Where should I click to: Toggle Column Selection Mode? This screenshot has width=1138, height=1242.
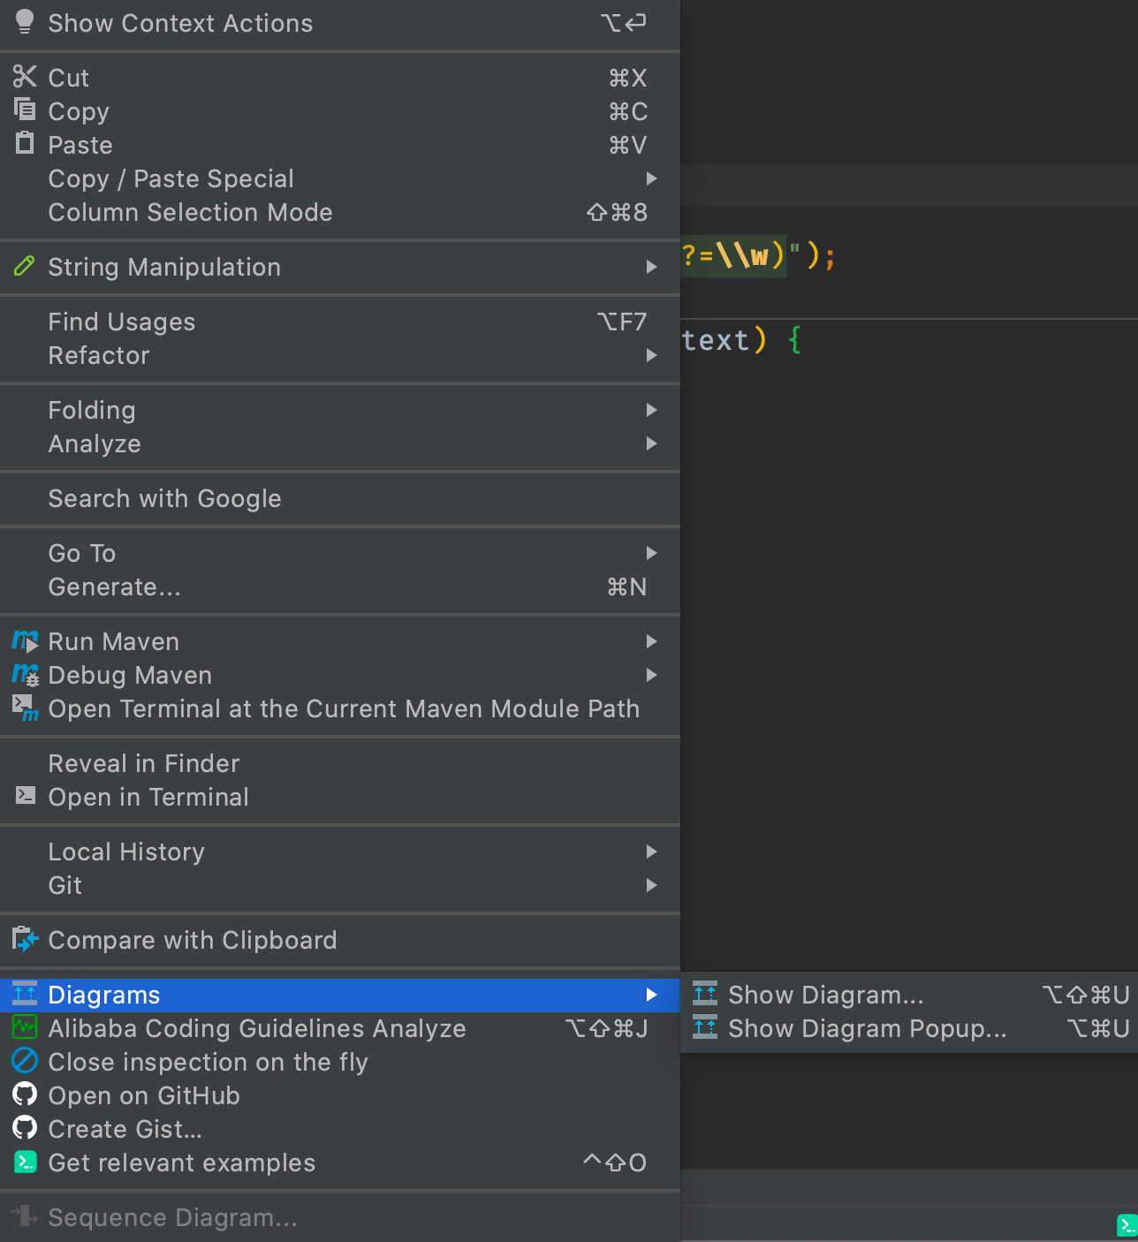[x=190, y=213]
